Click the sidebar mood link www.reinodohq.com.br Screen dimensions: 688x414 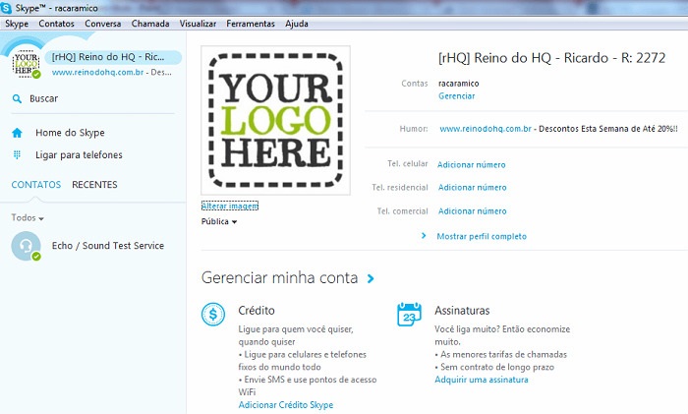[x=97, y=73]
